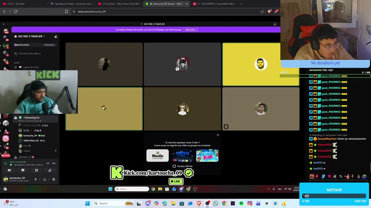The image size is (371, 208).
Task: Bookmark this page icon
Action: pyautogui.click(x=66, y=12)
